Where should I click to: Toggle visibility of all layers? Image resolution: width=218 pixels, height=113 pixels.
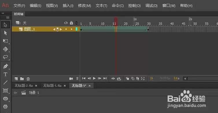coord(66,23)
